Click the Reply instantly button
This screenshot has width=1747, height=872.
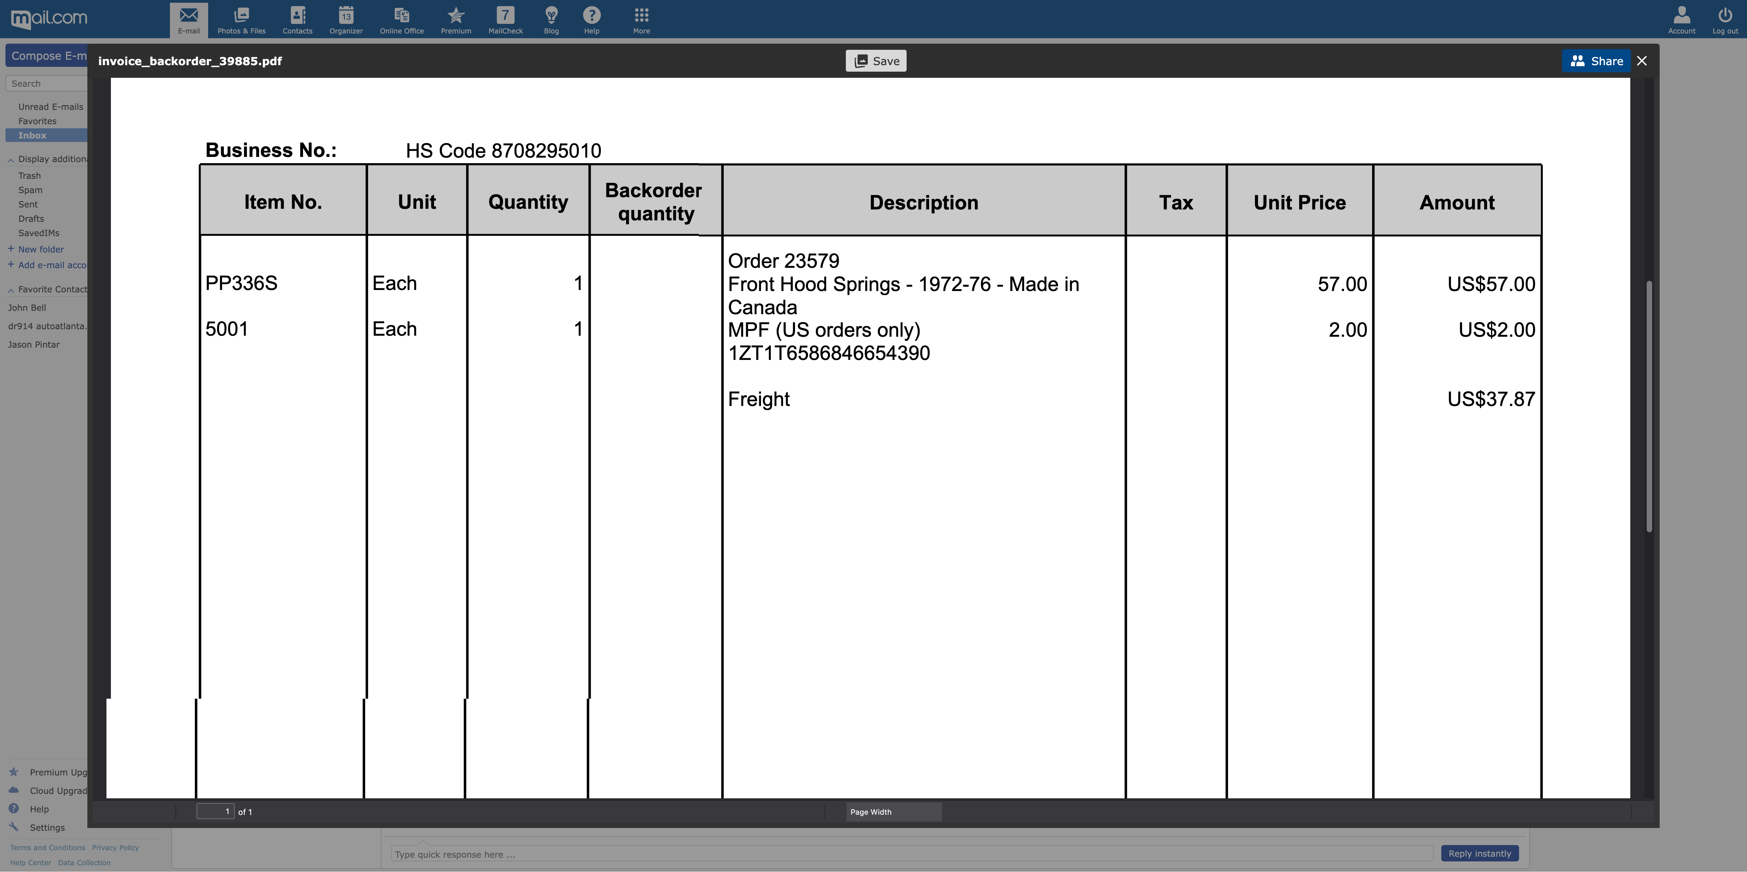pyautogui.click(x=1479, y=853)
